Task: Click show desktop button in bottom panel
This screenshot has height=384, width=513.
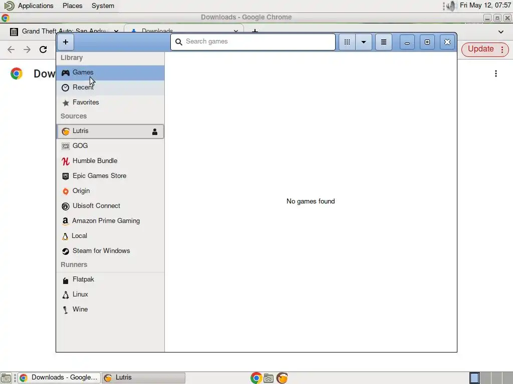Action: pos(6,378)
